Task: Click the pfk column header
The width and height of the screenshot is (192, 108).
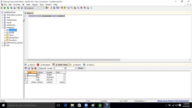Action: pos(61,72)
